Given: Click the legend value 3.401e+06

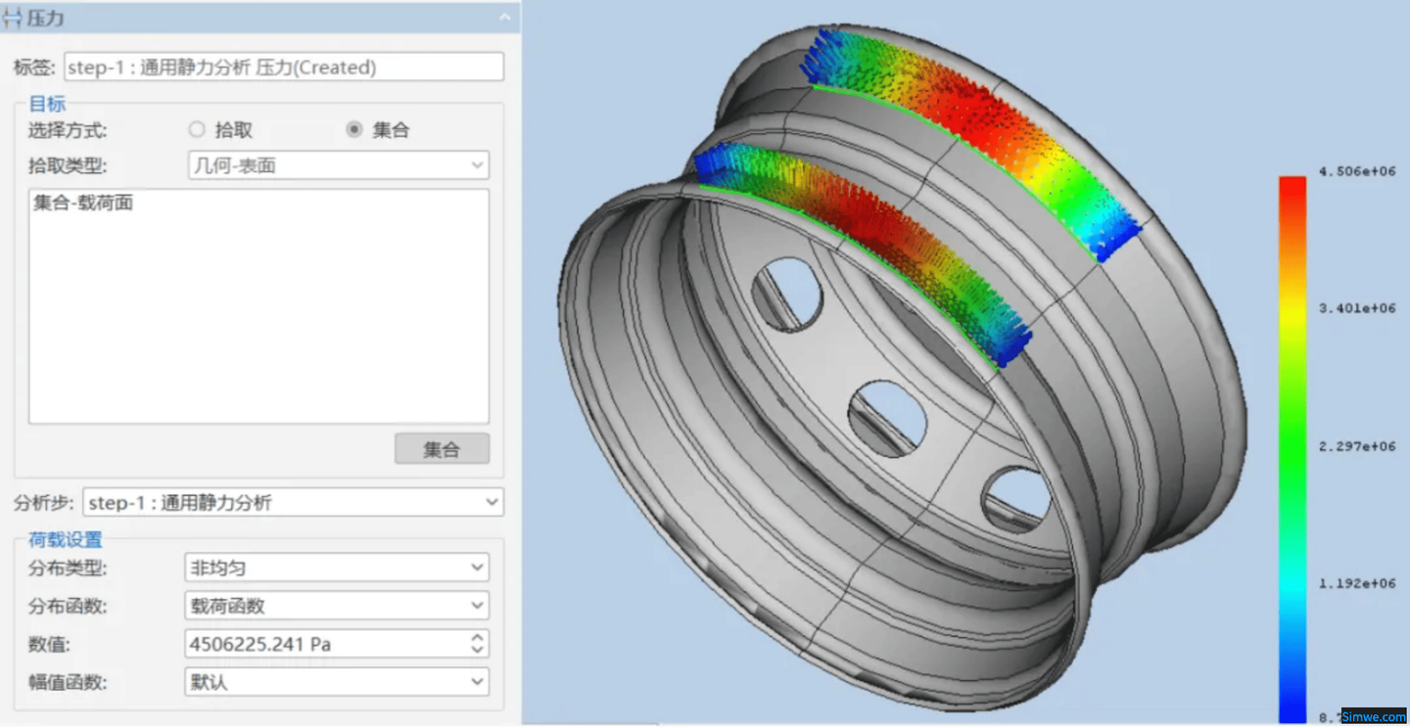Looking at the screenshot, I should pos(1356,309).
